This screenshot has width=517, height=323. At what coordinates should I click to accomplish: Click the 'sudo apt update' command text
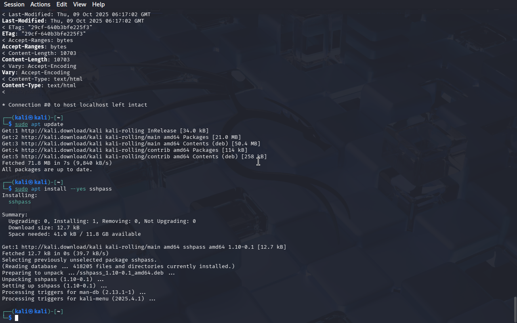point(39,124)
